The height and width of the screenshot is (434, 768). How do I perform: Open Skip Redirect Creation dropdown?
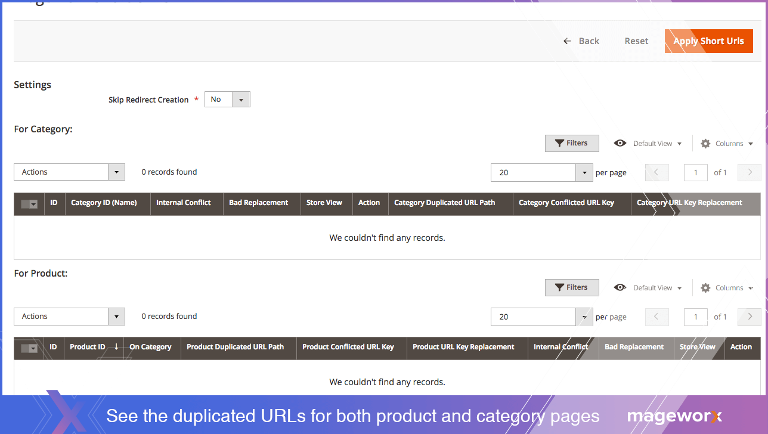(x=227, y=100)
